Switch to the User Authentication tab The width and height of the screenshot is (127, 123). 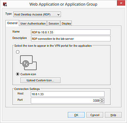[33, 24]
